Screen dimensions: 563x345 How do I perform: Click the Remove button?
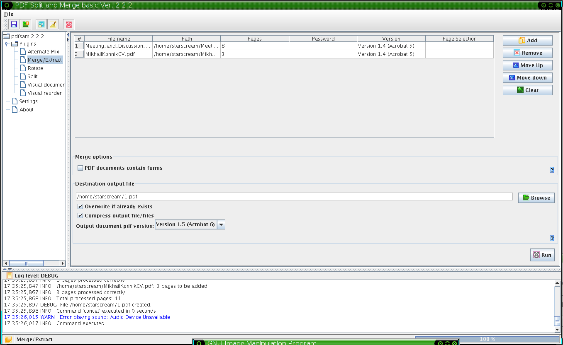pos(527,53)
